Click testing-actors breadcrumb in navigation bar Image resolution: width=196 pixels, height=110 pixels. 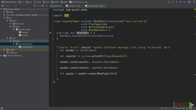9,2
